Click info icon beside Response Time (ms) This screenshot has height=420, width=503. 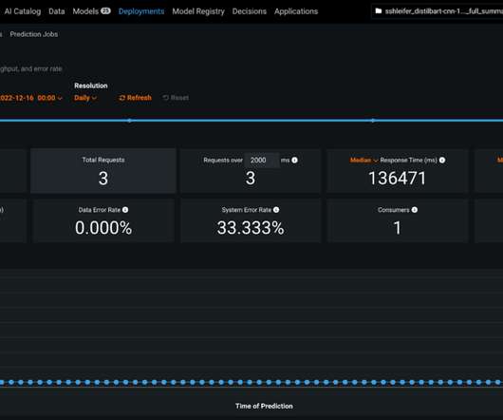coord(442,160)
